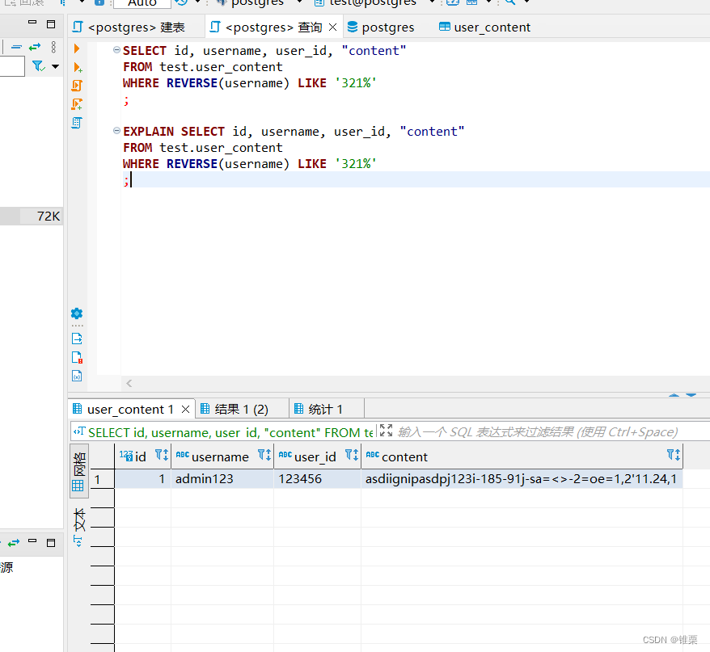710x652 pixels.
Task: Run the SQL statement with the orange play icon
Action: (x=77, y=48)
